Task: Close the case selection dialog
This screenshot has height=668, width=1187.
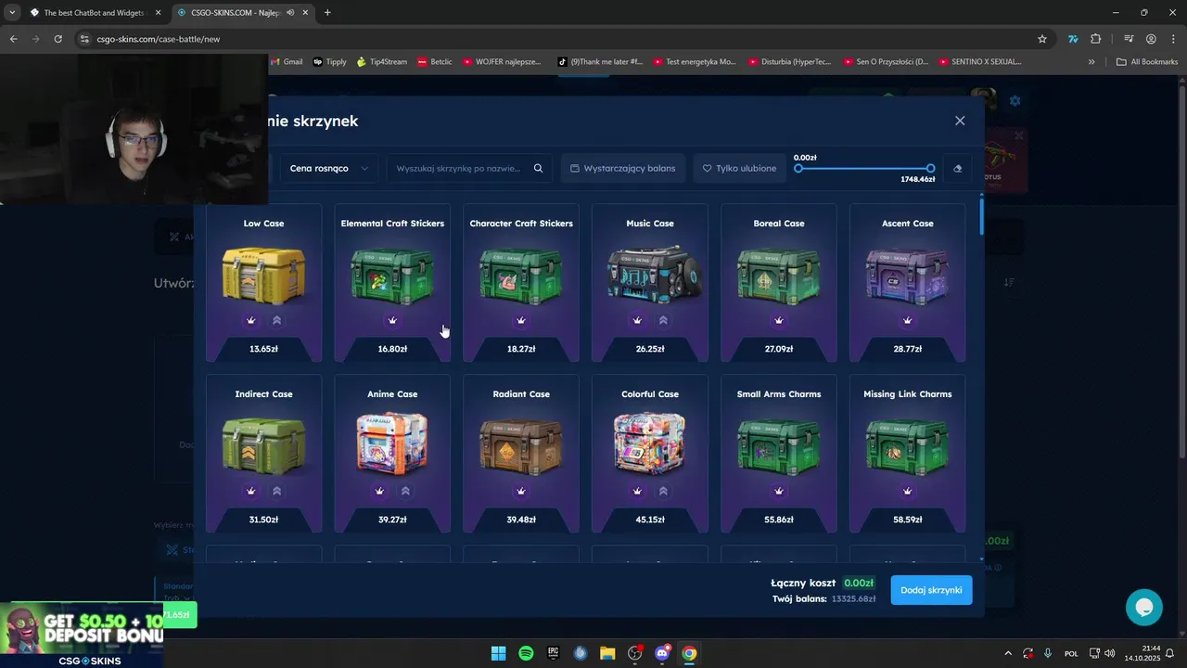Action: [x=960, y=121]
